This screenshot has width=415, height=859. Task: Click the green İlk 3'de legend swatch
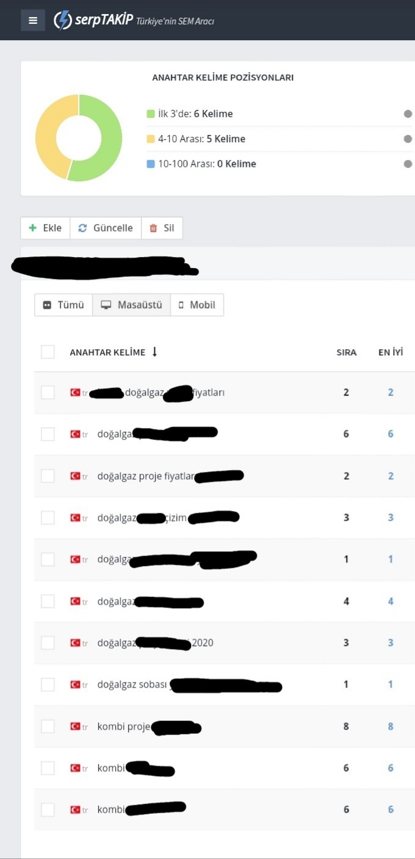pos(151,114)
